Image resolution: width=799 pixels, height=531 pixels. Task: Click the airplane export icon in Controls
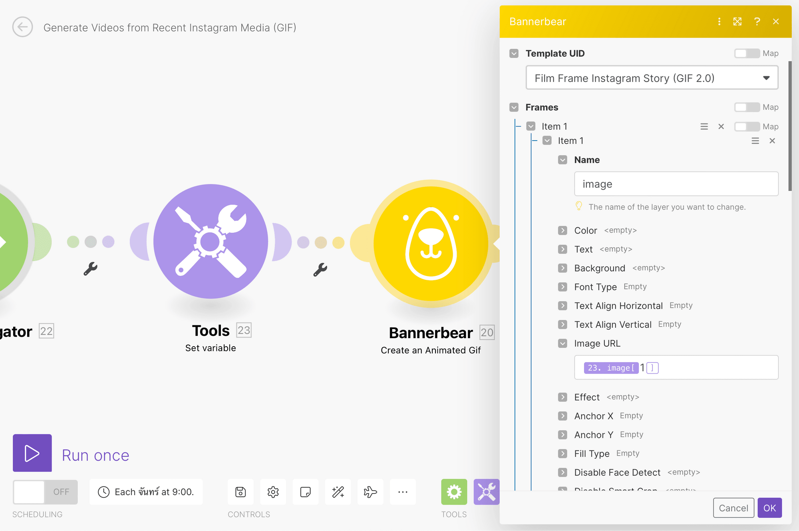(x=370, y=492)
